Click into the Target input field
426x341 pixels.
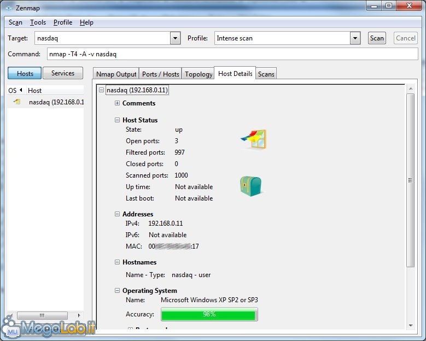103,38
